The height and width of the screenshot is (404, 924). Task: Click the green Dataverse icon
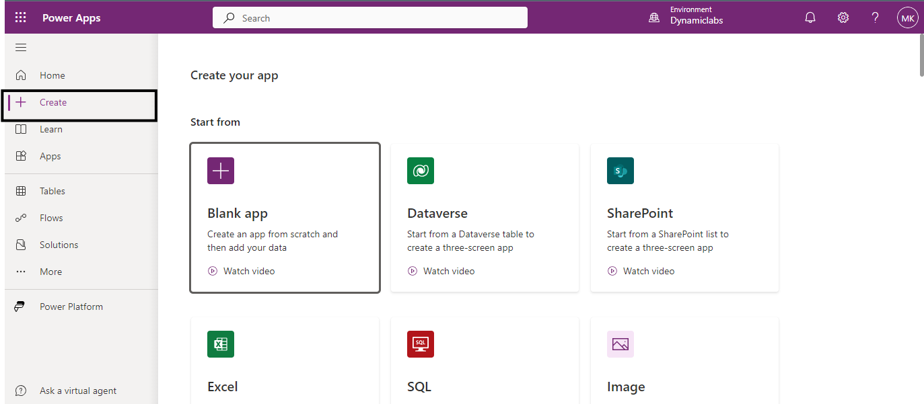(x=421, y=171)
